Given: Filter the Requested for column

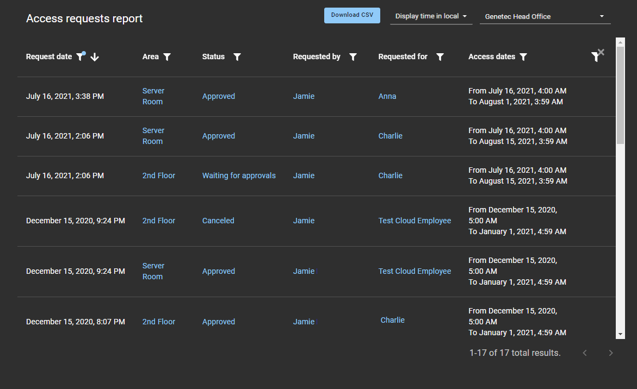Looking at the screenshot, I should [x=440, y=57].
